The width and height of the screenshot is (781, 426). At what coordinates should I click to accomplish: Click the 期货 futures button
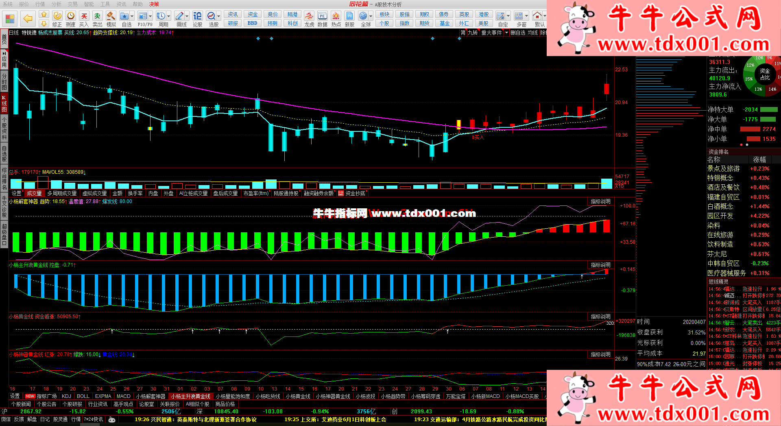click(425, 23)
